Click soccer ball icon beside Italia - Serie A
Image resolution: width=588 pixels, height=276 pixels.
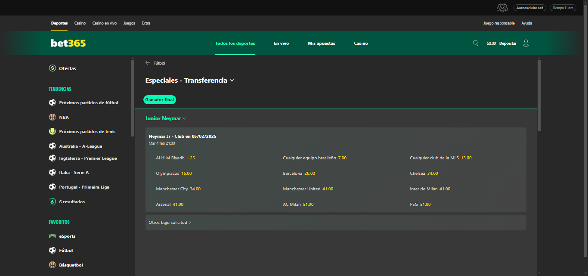53,172
